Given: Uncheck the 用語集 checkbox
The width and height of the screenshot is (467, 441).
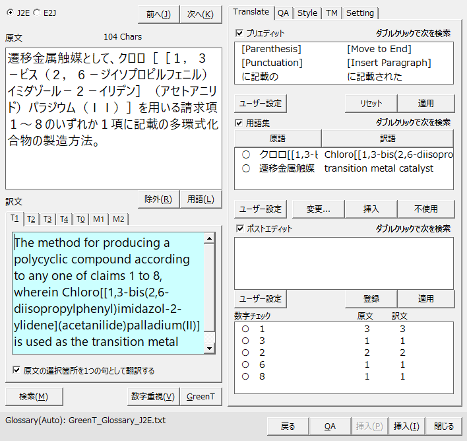Looking at the screenshot, I should (x=239, y=123).
